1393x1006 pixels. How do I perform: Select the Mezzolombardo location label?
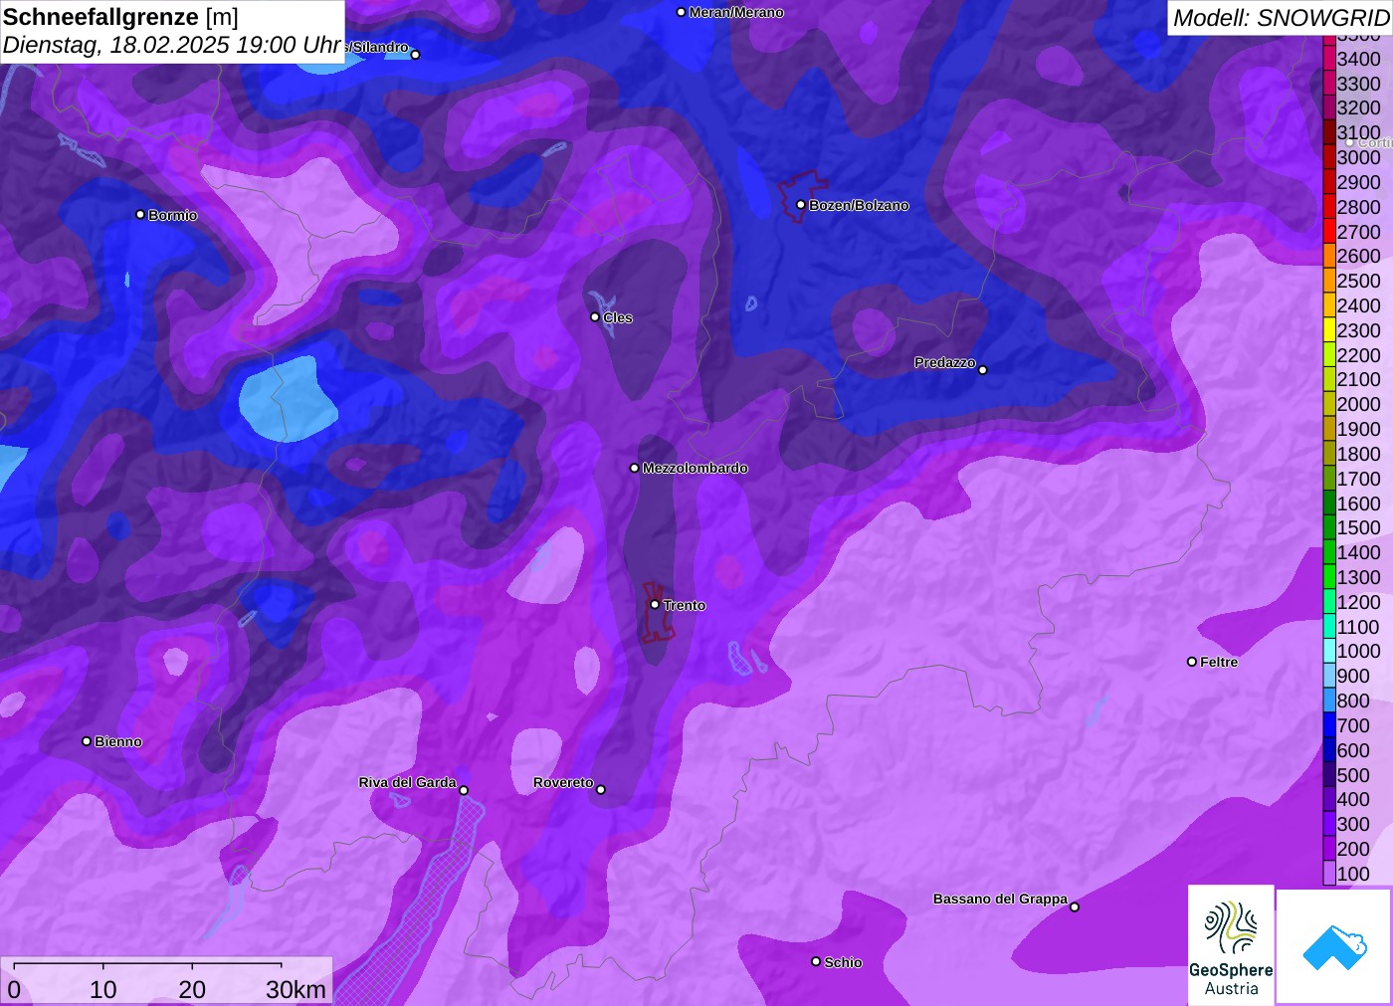695,468
